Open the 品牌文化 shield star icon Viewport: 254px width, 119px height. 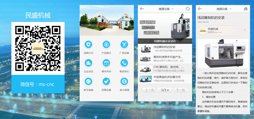88,44
